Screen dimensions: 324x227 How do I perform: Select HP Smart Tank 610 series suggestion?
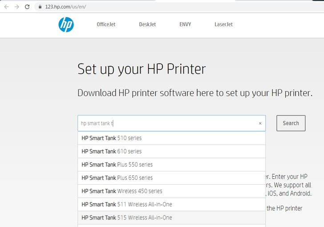171,151
